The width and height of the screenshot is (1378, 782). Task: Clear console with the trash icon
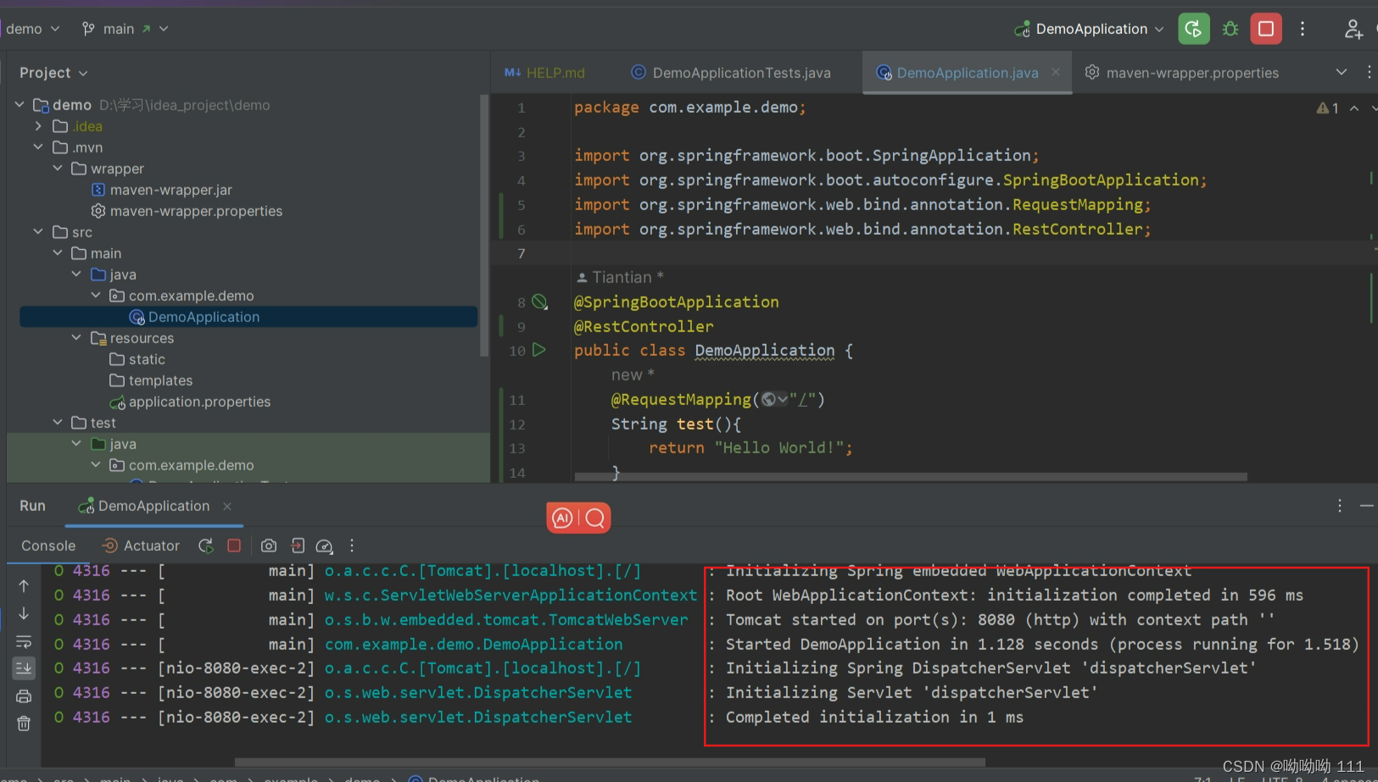(24, 724)
